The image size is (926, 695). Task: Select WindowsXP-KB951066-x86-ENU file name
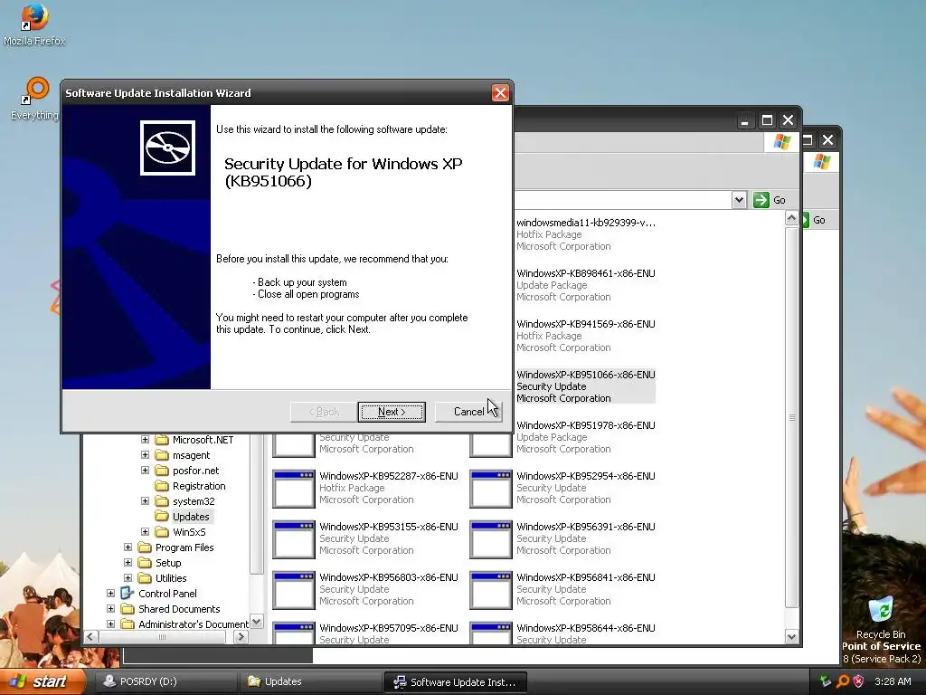tap(586, 375)
